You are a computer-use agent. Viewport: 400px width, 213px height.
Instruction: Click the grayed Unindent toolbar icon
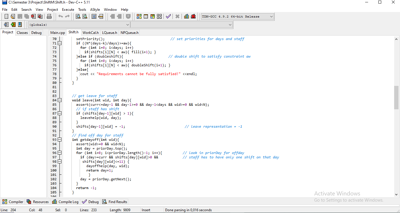[112, 16]
